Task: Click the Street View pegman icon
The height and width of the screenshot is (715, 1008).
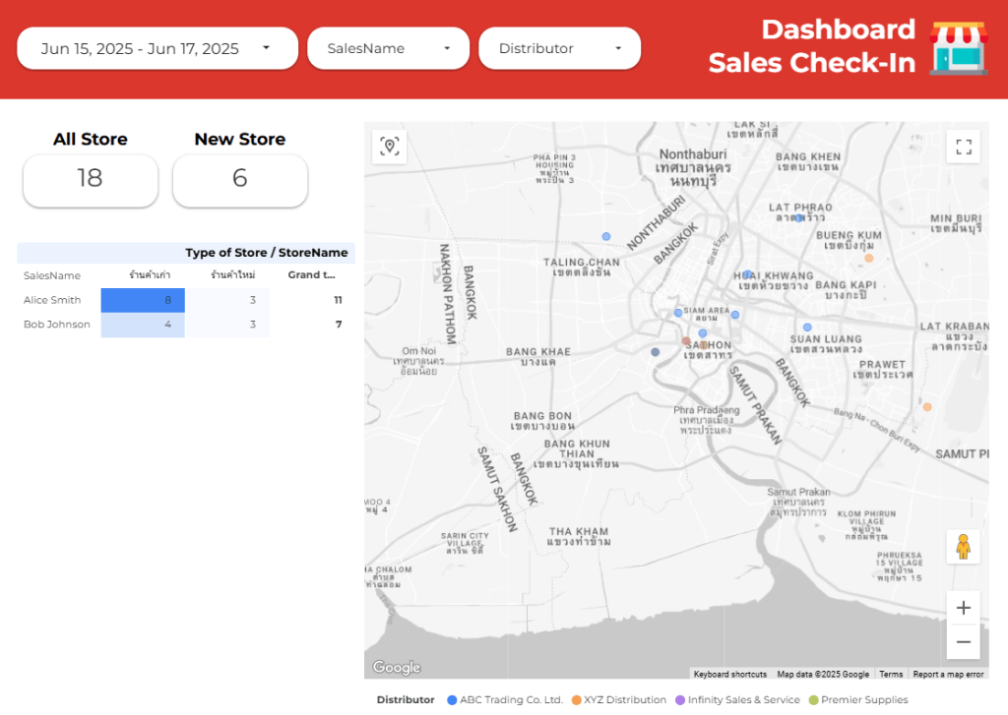Action: pyautogui.click(x=963, y=547)
